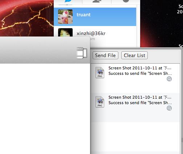Click second "Success to send file" status
Image resolution: width=183 pixels, height=154 pixels.
tap(140, 103)
